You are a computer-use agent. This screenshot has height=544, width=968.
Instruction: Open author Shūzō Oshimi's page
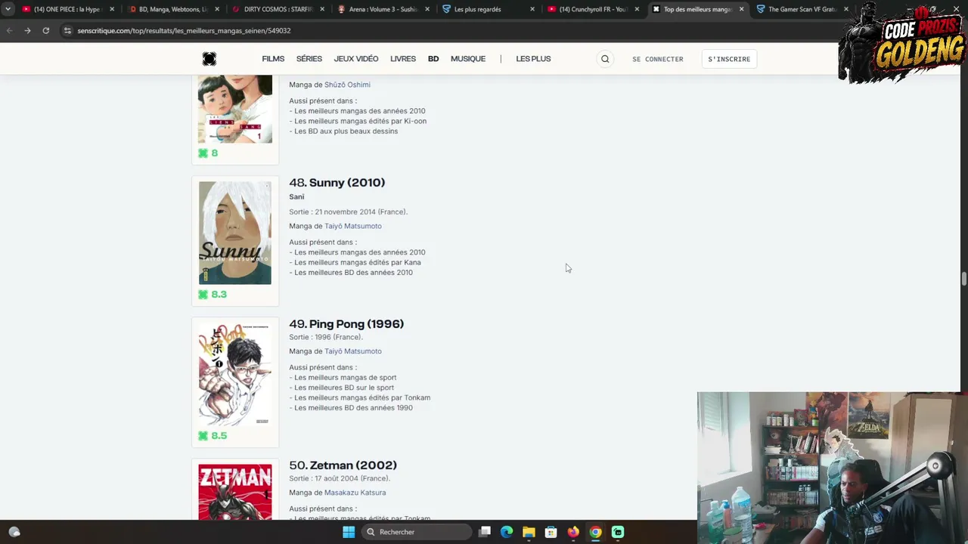click(347, 85)
